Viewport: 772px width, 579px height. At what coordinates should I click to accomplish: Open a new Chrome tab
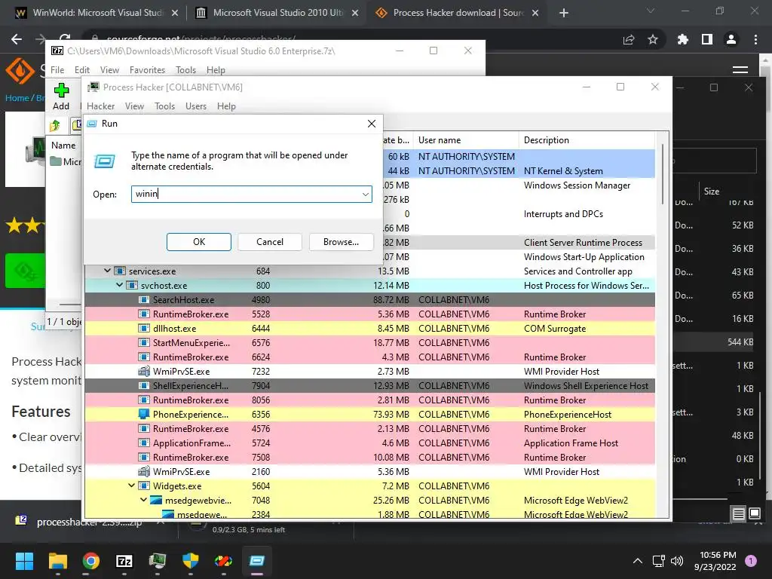(564, 14)
